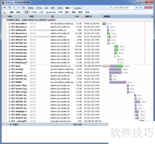Screen dimensions: 155x144
Task: Jump to next search result arrow
Action: pyautogui.click(x=140, y=8)
